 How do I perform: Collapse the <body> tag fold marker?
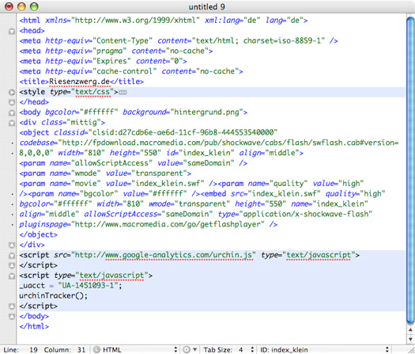click(x=12, y=112)
